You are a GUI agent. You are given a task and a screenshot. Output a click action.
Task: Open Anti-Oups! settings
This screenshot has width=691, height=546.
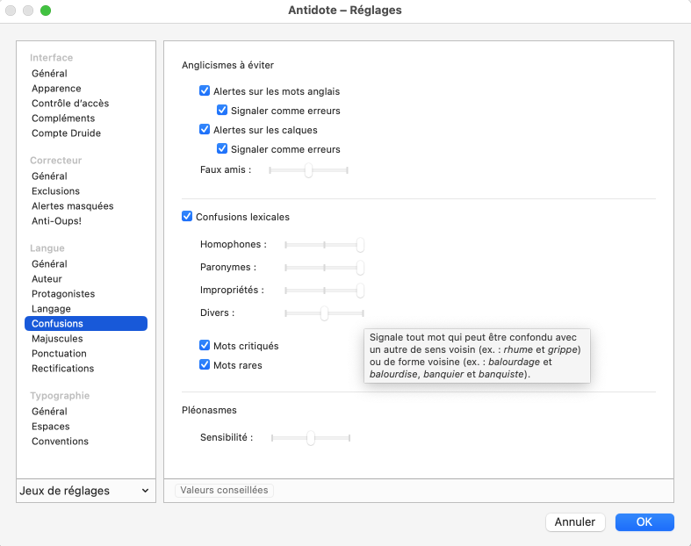pos(56,221)
